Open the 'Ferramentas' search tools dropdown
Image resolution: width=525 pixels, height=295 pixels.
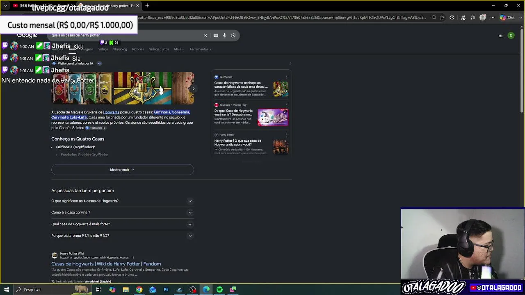pyautogui.click(x=201, y=49)
